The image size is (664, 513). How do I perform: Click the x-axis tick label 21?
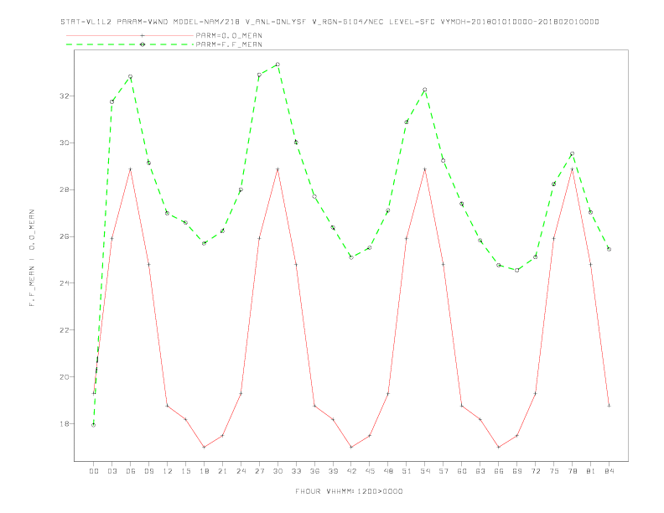coord(222,471)
